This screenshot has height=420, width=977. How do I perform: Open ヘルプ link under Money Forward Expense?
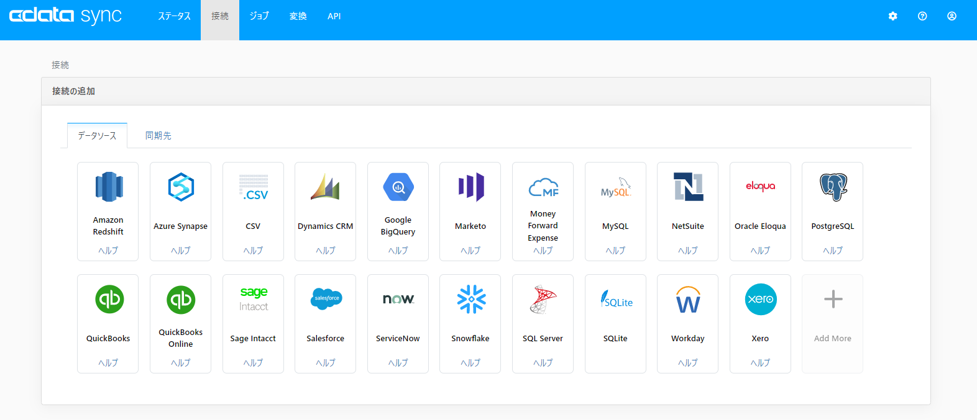pyautogui.click(x=543, y=251)
